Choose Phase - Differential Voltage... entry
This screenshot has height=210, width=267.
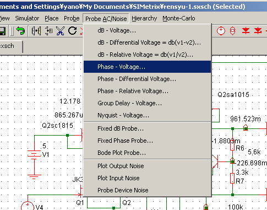click(148, 79)
